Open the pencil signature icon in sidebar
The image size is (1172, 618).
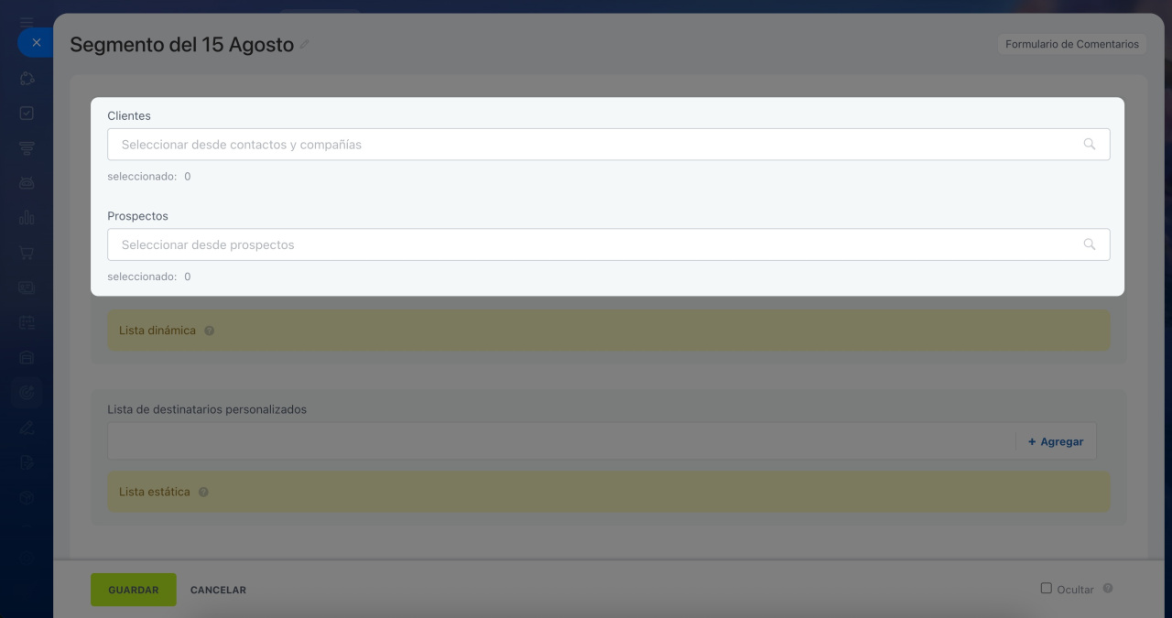pyautogui.click(x=27, y=428)
